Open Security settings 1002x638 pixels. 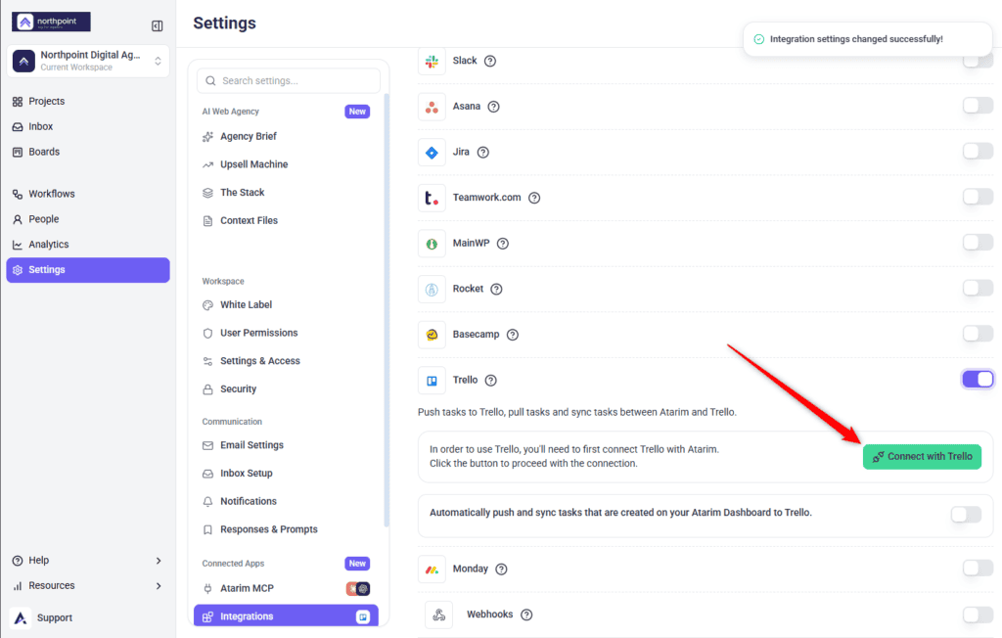pyautogui.click(x=286, y=389)
